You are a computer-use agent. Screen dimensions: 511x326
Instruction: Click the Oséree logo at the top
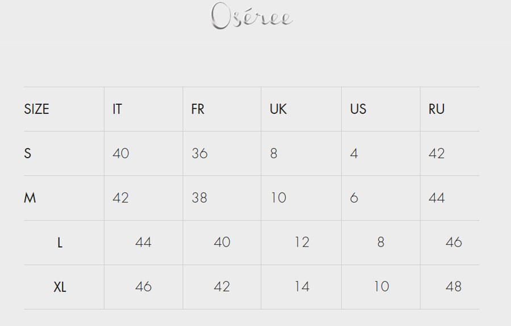pyautogui.click(x=252, y=16)
